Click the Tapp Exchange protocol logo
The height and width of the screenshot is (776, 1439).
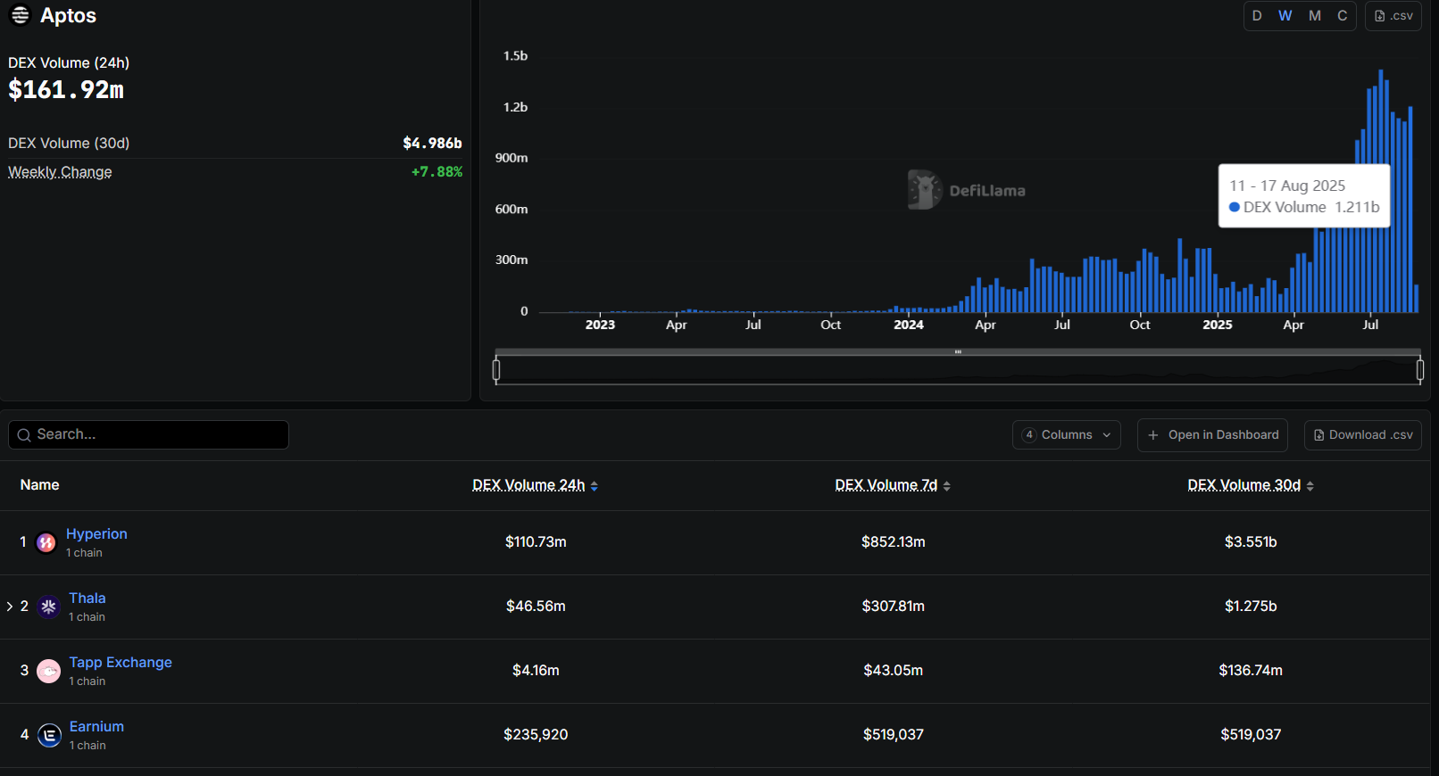click(49, 671)
